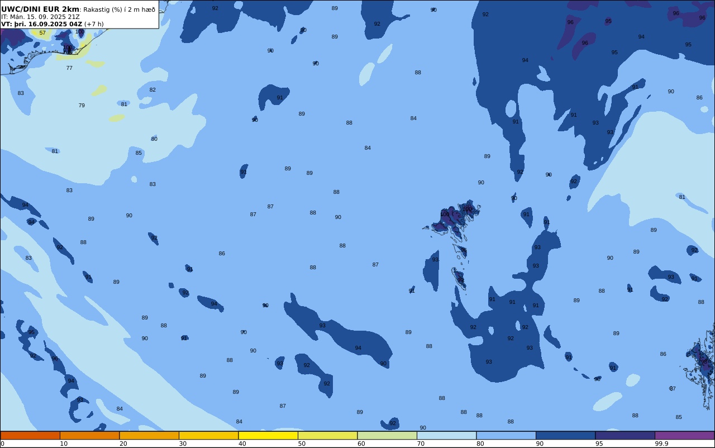Viewport: 715px width, 448px height.
Task: Select the "50" tick label under color bar
Action: pyautogui.click(x=302, y=444)
